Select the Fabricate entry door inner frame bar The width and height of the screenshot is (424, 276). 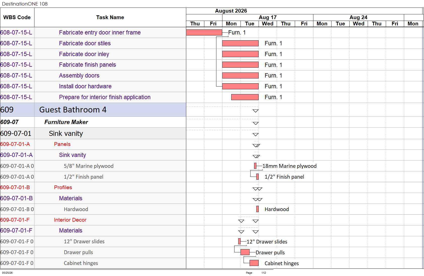pos(204,32)
